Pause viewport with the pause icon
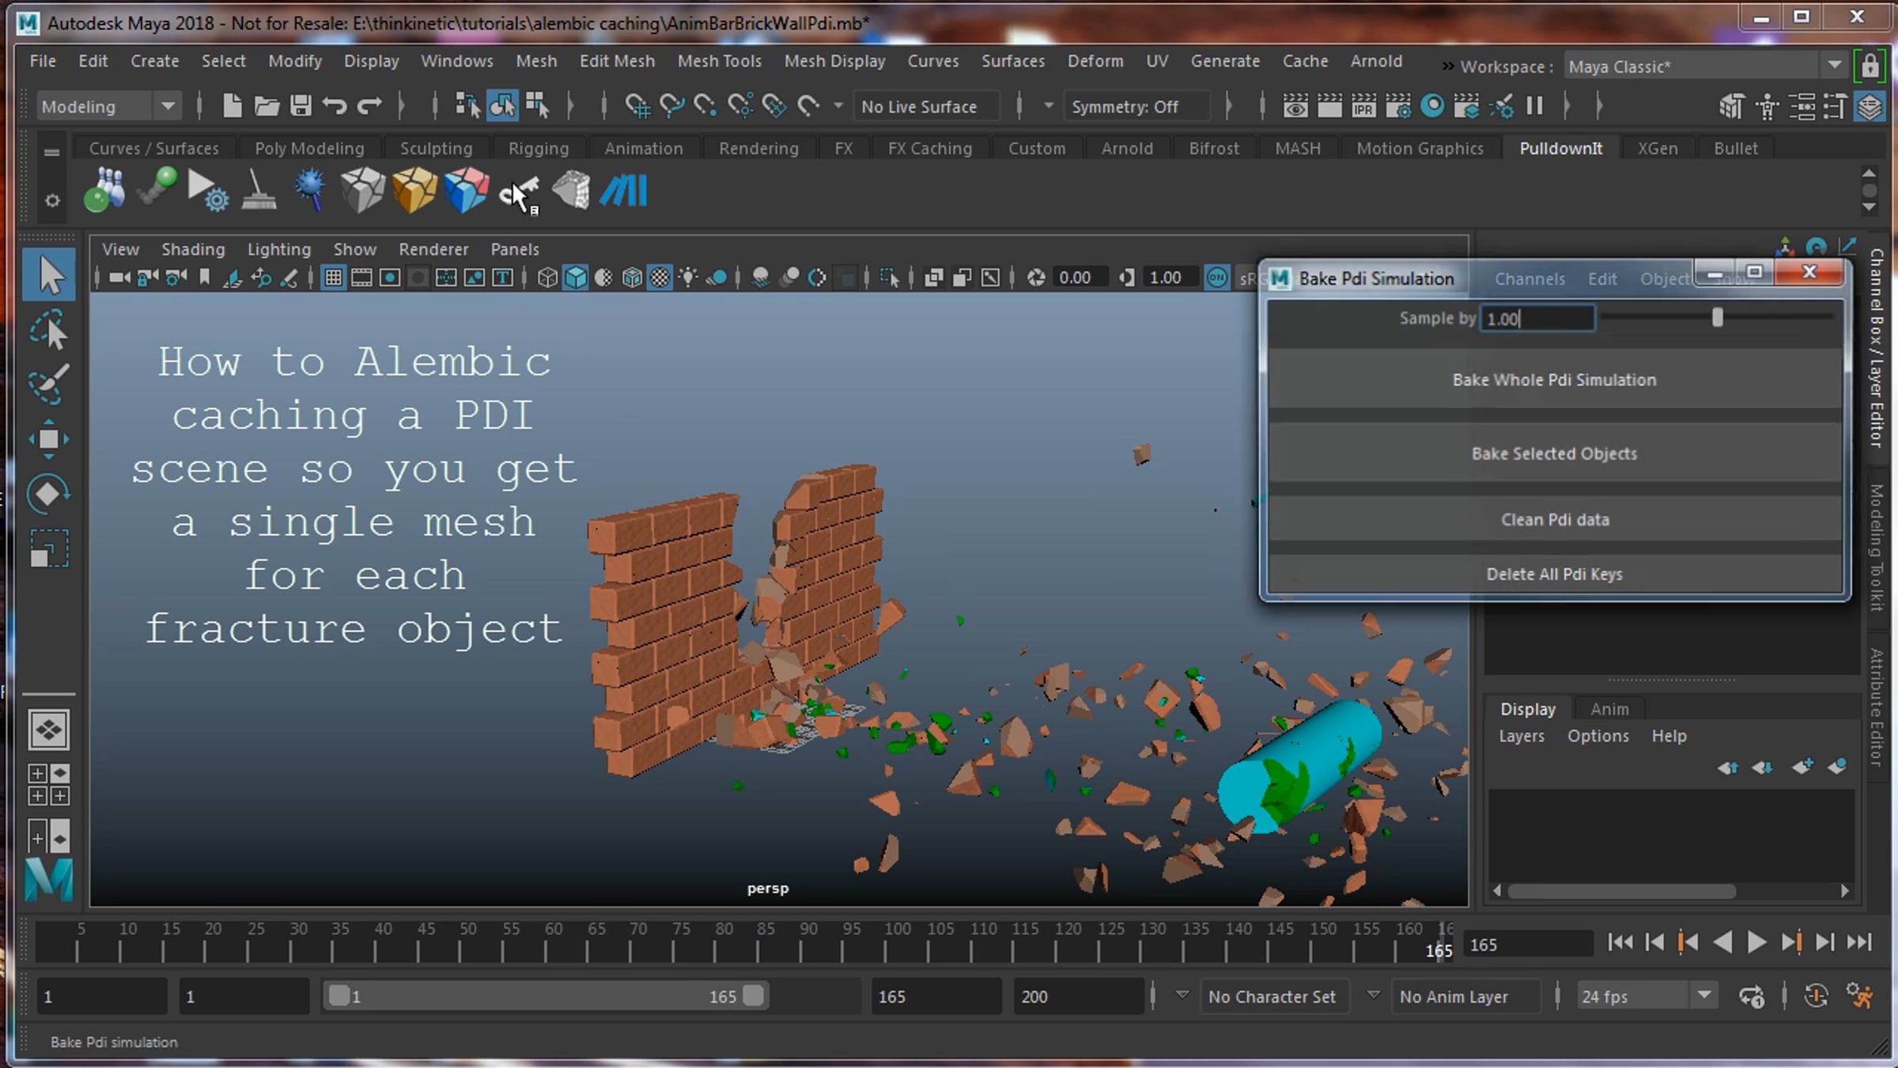 tap(1534, 106)
